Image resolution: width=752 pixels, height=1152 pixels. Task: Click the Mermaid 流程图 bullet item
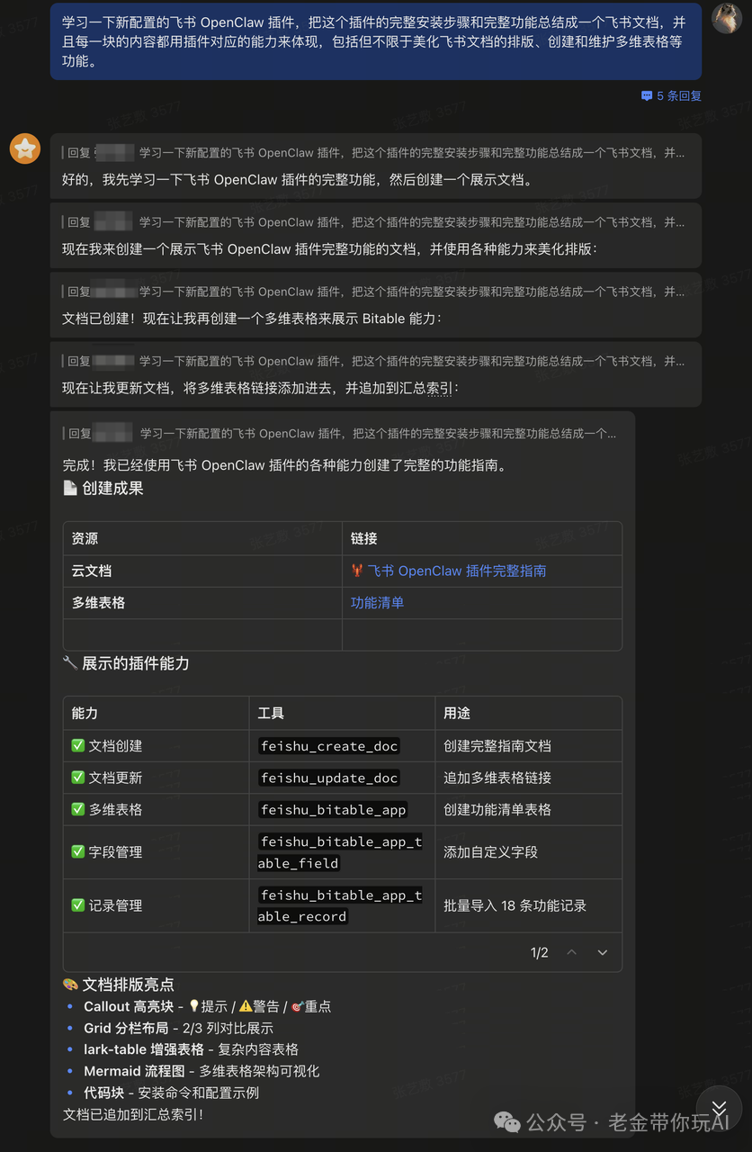pyautogui.click(x=201, y=1071)
